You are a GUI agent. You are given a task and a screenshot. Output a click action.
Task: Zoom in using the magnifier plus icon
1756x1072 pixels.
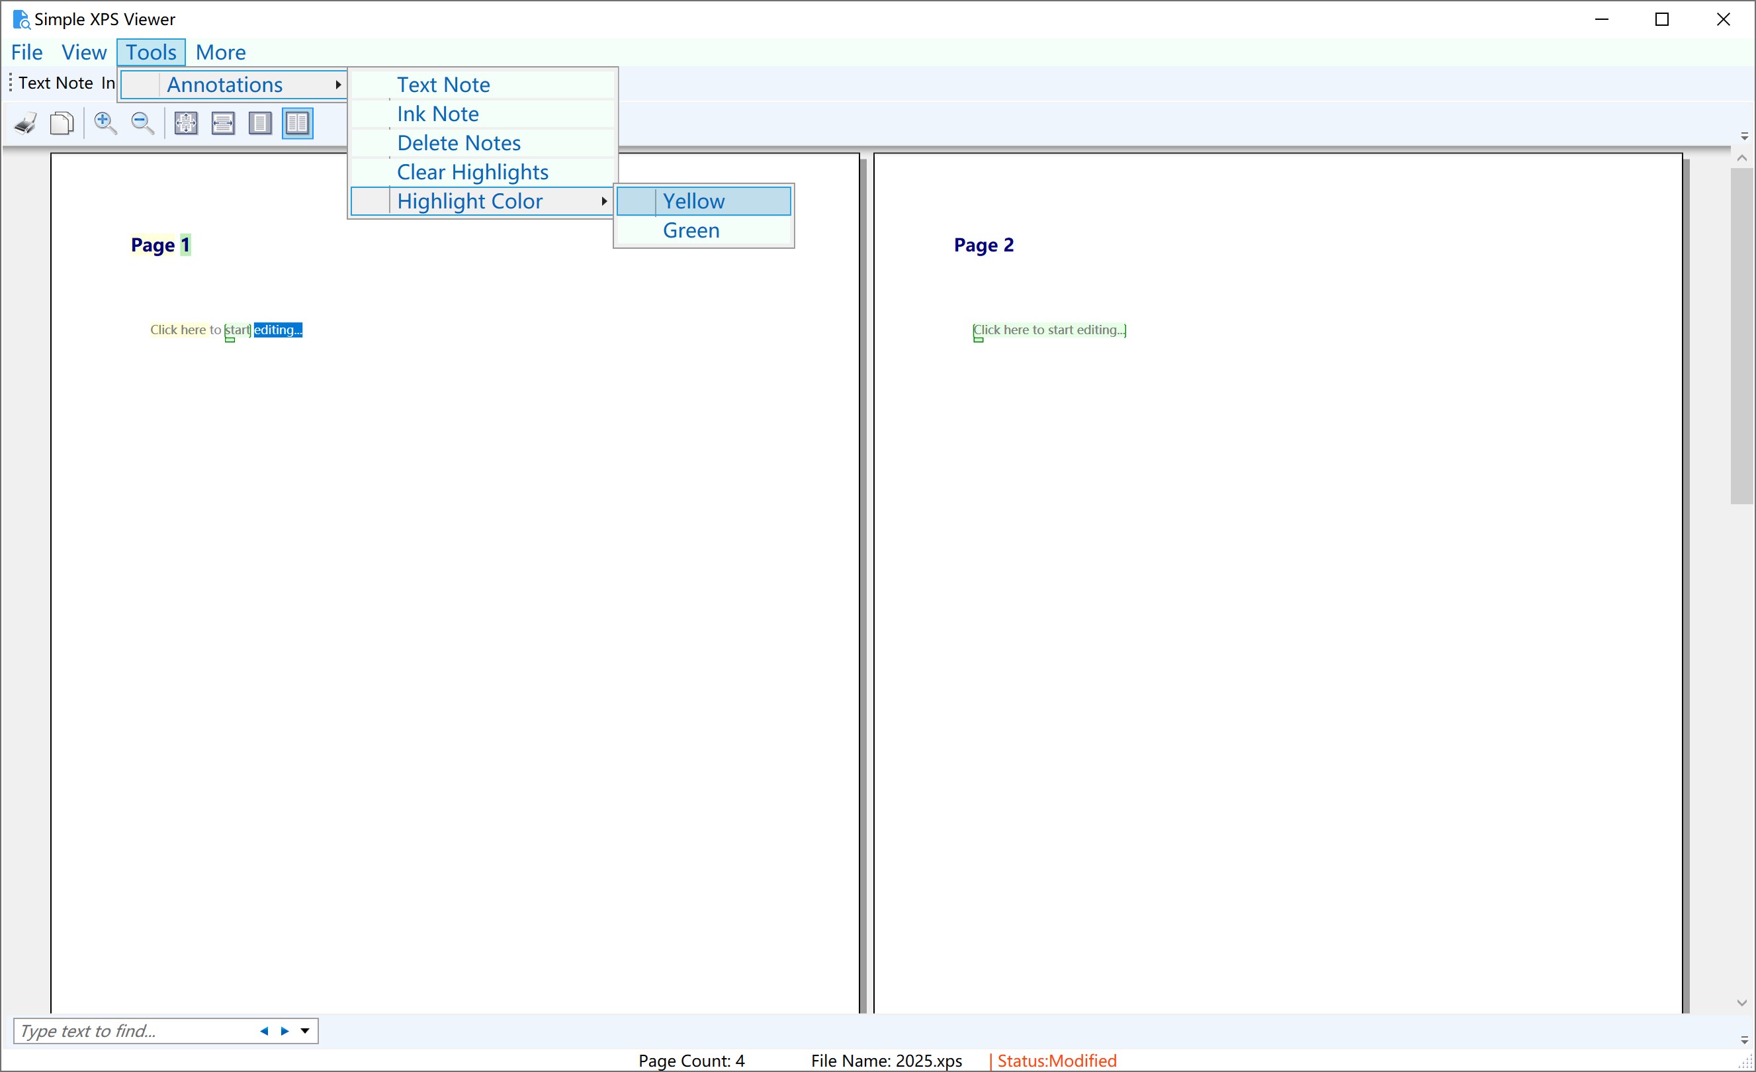pos(105,122)
